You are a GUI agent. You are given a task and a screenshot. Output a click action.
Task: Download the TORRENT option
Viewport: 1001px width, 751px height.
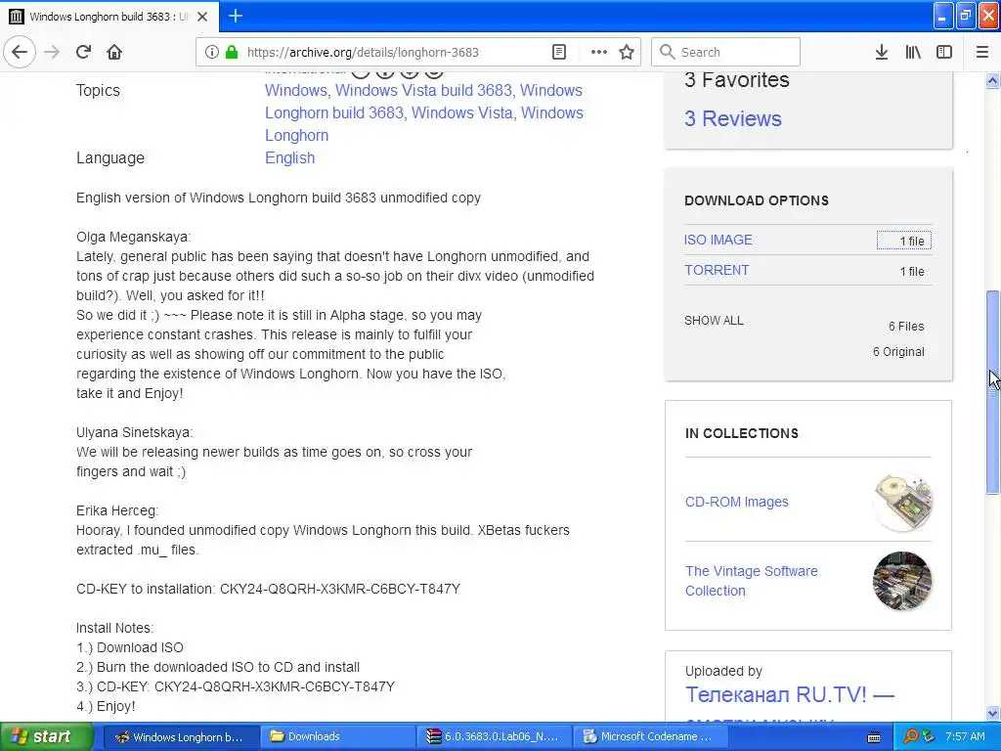tap(717, 270)
